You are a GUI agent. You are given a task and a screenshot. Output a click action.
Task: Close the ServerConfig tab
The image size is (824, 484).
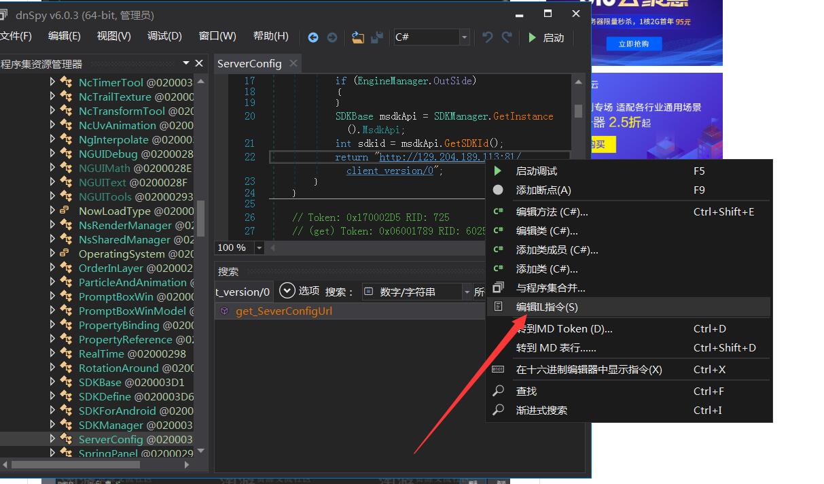coord(293,63)
